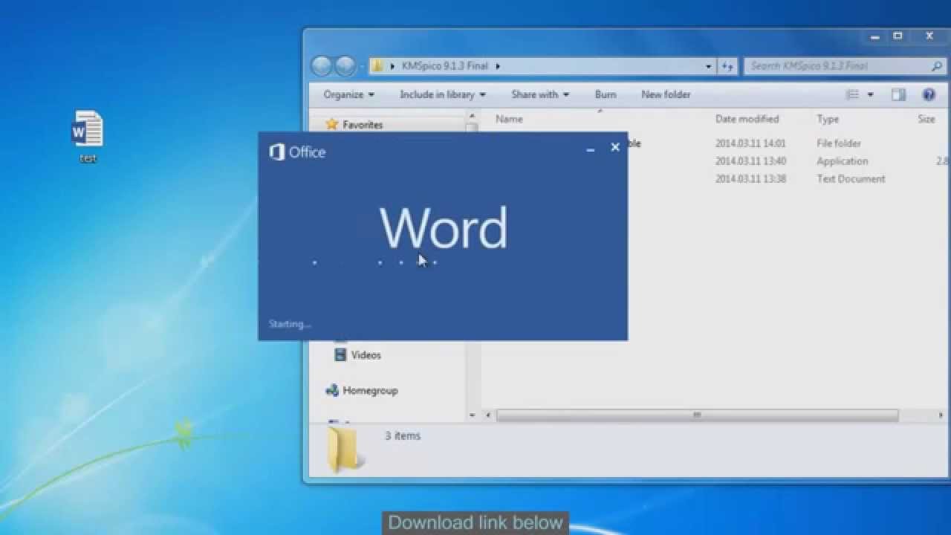Click the change view icon

tap(853, 94)
